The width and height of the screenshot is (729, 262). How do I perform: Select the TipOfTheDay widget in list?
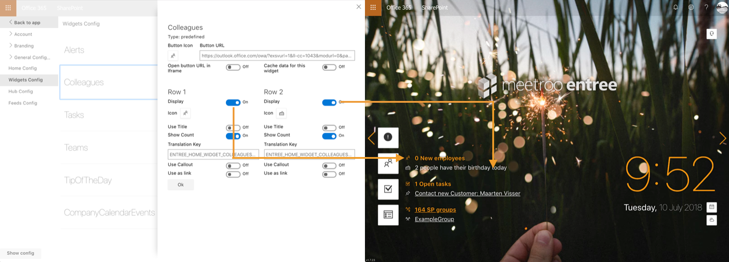tap(108, 180)
